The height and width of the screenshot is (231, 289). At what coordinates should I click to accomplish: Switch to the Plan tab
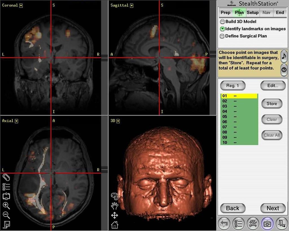pos(239,12)
